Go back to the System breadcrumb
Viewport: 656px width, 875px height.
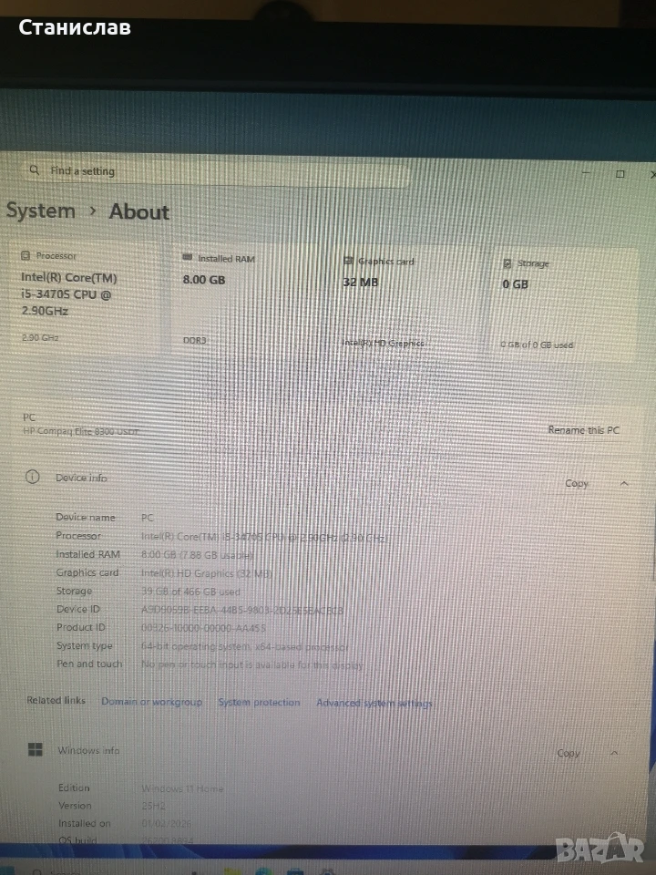point(41,211)
